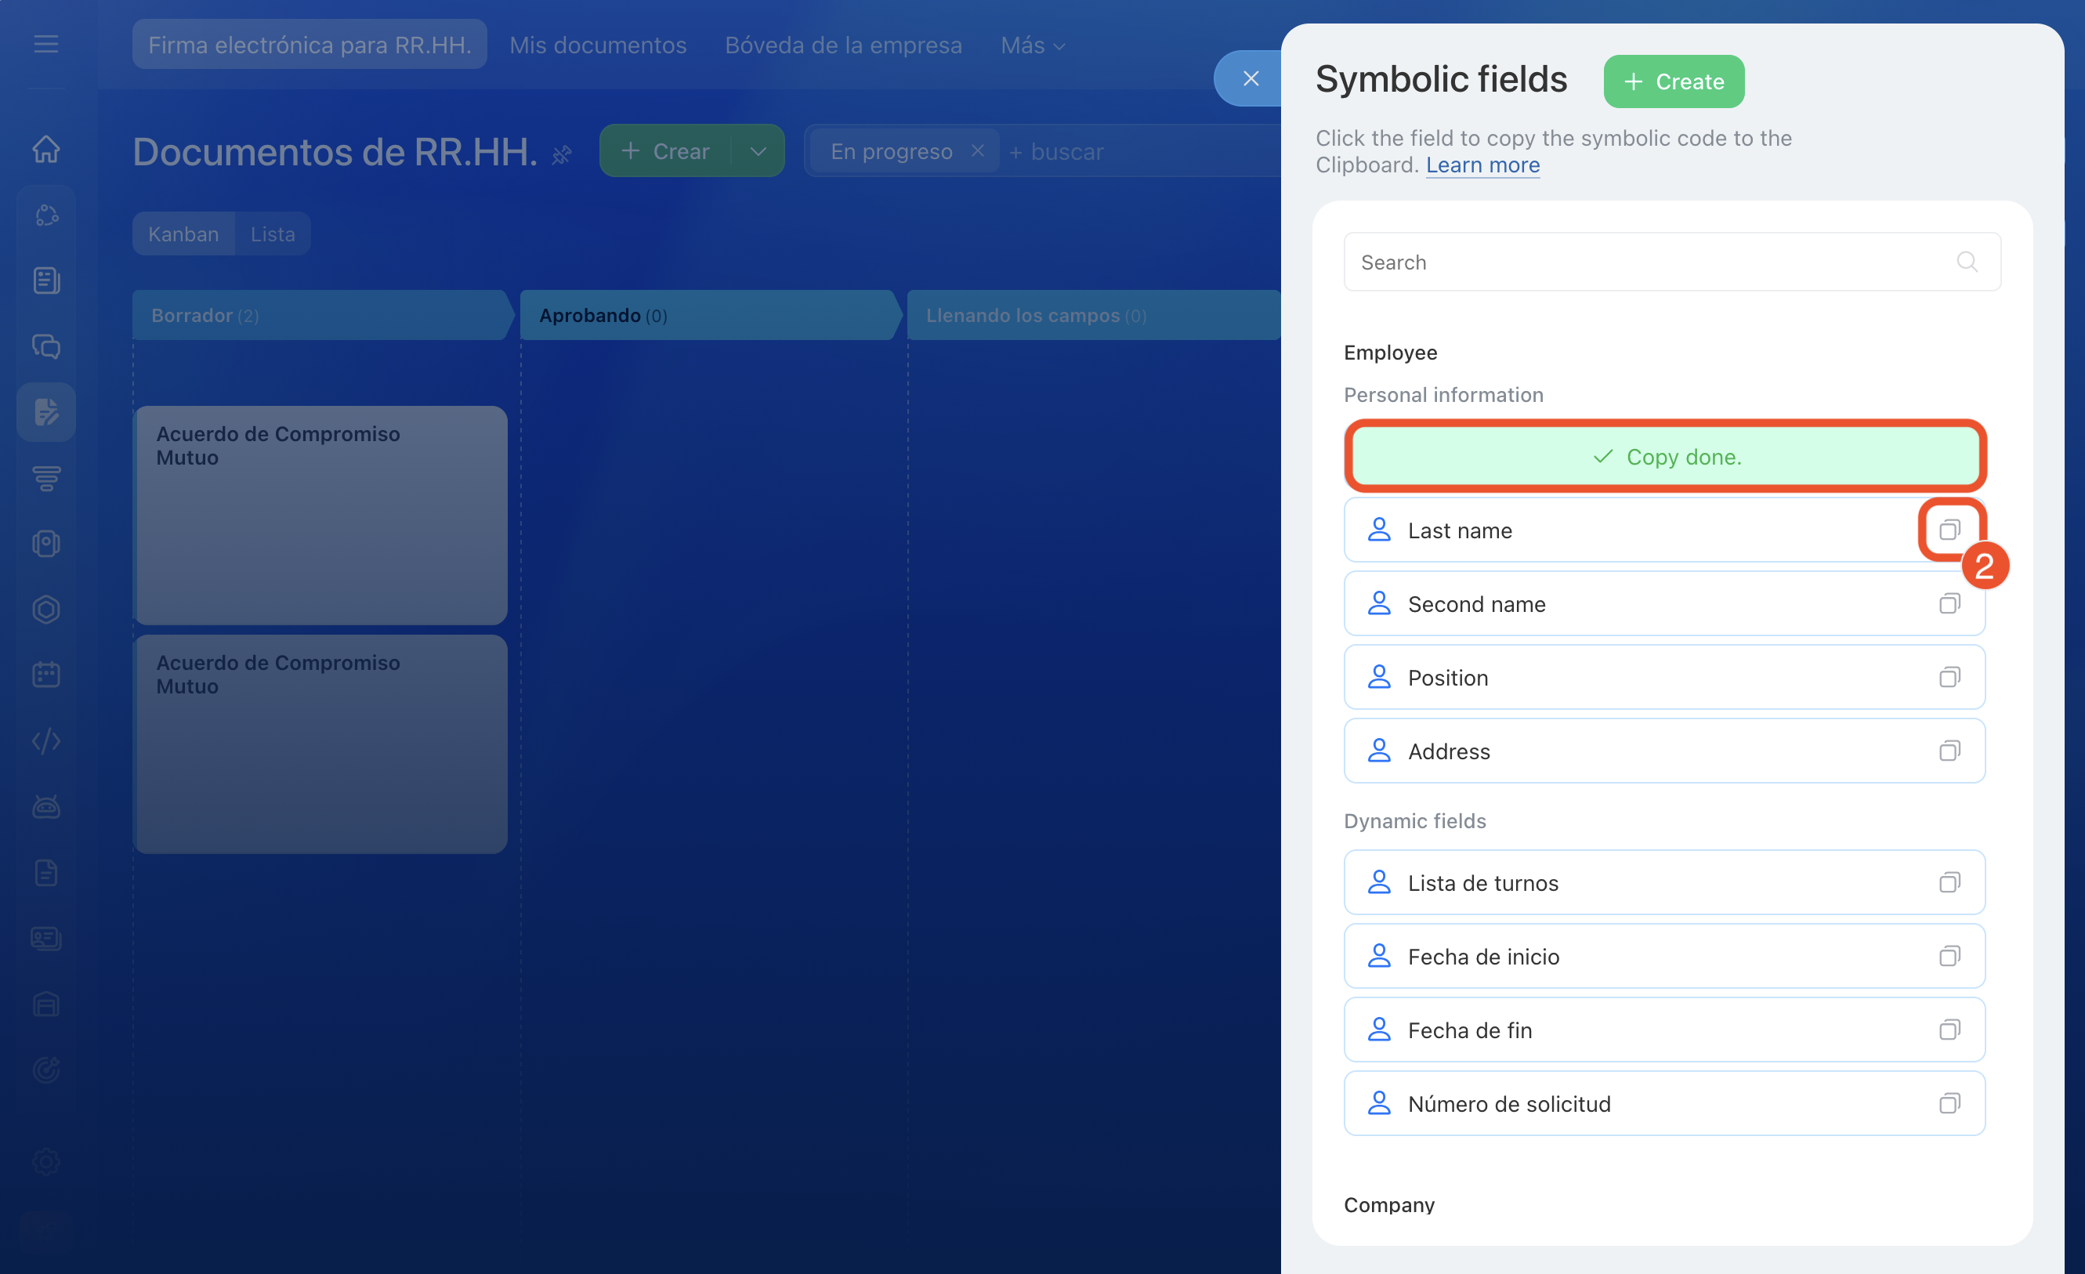Copy the Position field code icon
The image size is (2085, 1274).
(1949, 678)
